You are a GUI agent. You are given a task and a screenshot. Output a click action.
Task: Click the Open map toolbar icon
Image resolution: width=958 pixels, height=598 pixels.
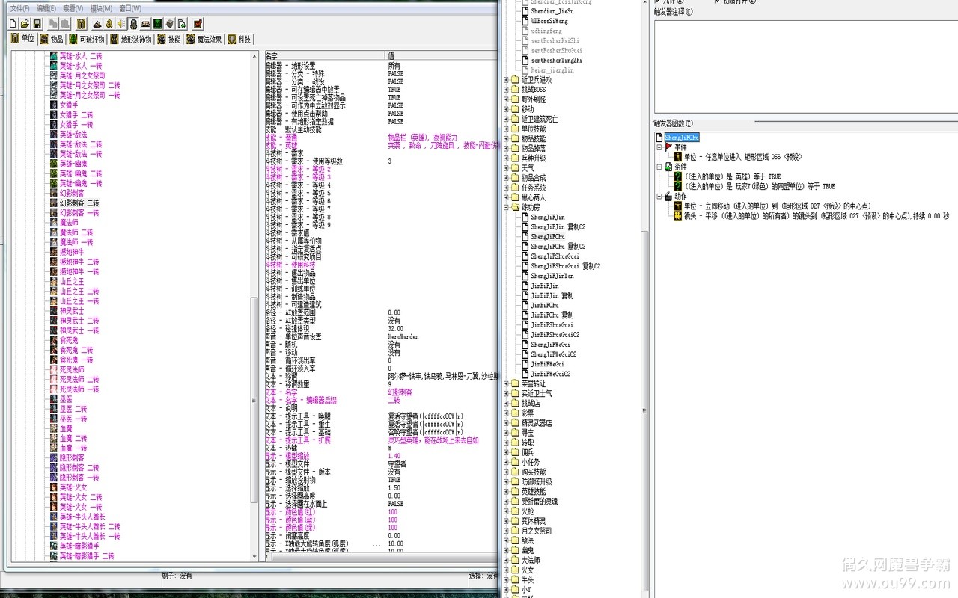click(25, 24)
